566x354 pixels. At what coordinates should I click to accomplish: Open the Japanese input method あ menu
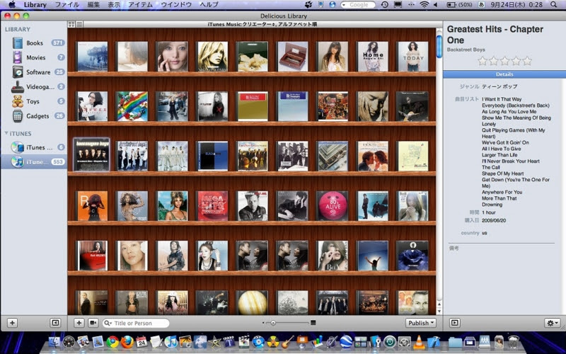(481, 5)
